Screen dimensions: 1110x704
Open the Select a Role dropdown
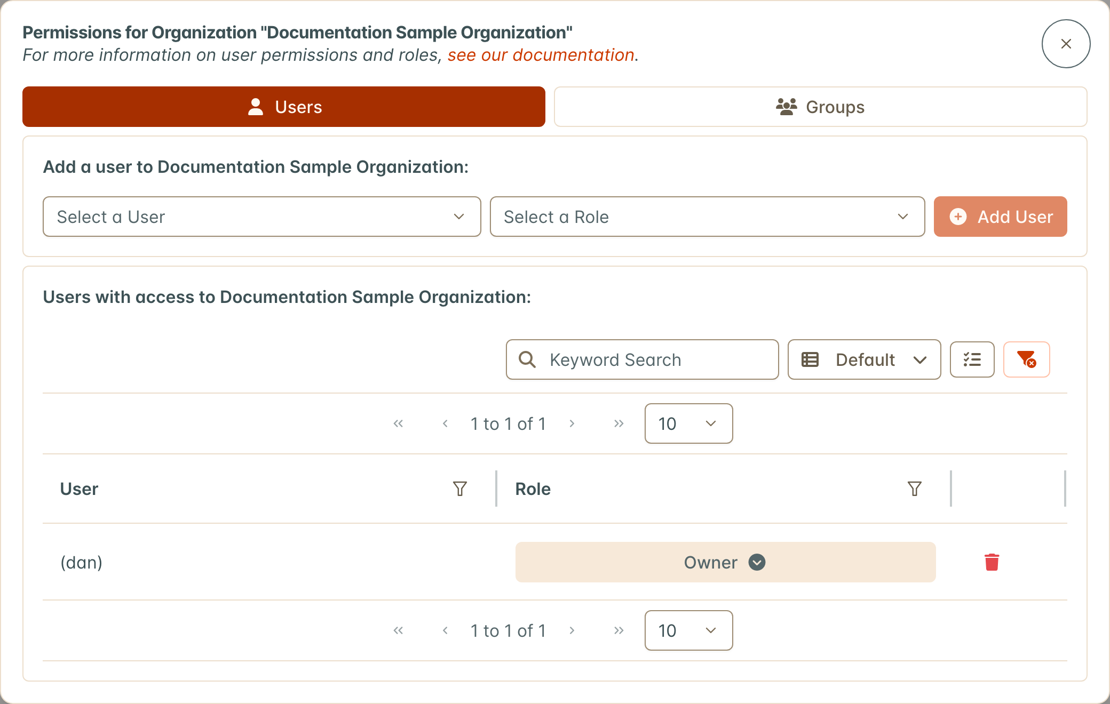coord(707,217)
